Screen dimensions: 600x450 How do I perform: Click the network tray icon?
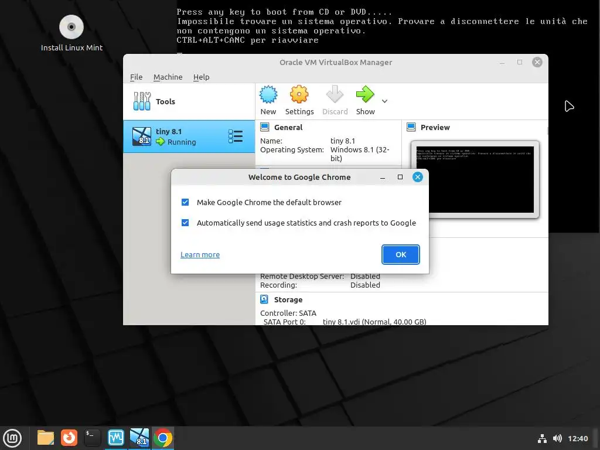[542, 438]
